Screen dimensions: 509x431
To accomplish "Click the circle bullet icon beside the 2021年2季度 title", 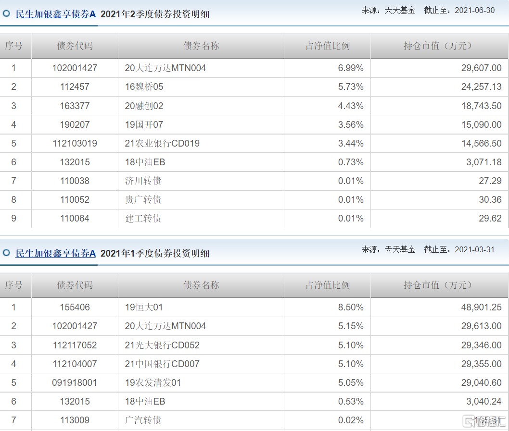I will tap(6, 14).
